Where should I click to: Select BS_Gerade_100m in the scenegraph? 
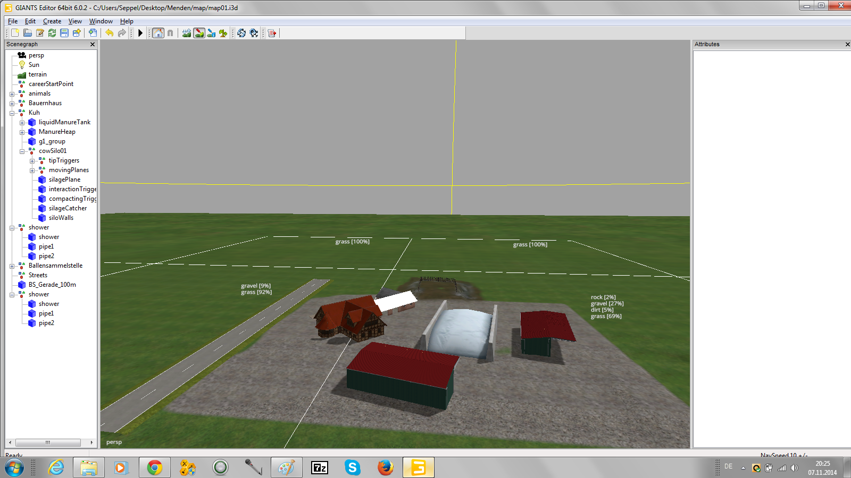(52, 285)
